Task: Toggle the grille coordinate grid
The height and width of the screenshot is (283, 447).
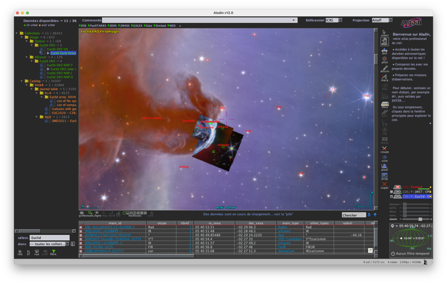Action: (82, 214)
